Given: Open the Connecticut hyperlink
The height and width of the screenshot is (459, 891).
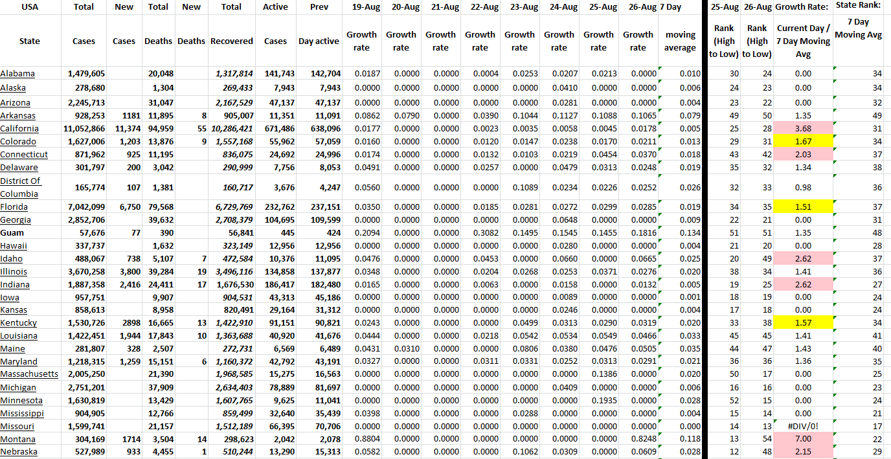Looking at the screenshot, I should coord(24,155).
